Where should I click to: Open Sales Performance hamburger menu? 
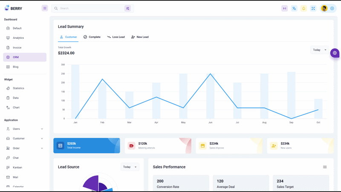[325, 167]
